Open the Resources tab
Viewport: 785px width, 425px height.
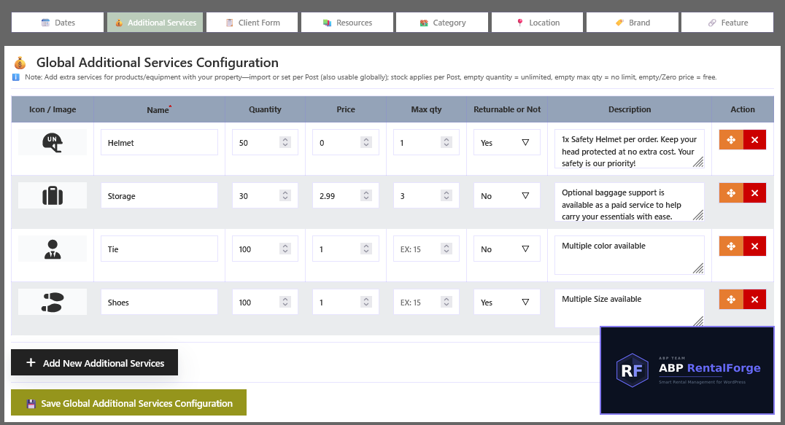click(x=347, y=23)
